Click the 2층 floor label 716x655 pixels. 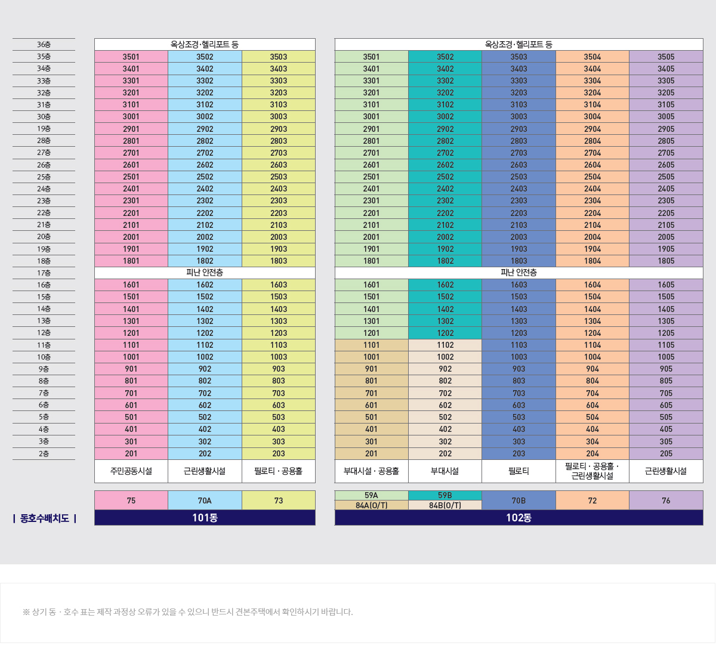tap(43, 453)
